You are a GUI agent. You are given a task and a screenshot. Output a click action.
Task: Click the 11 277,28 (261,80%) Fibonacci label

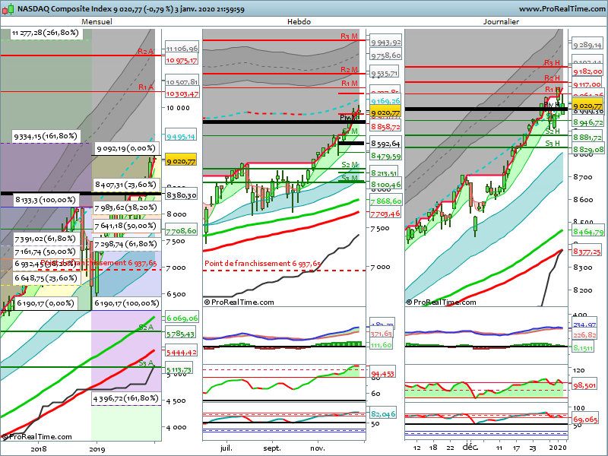[x=45, y=33]
